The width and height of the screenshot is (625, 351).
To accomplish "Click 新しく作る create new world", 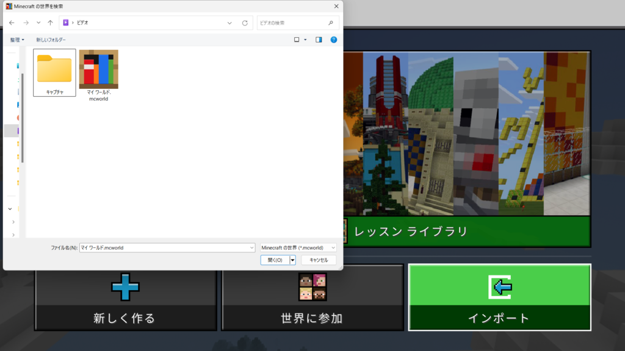I will coord(125,297).
